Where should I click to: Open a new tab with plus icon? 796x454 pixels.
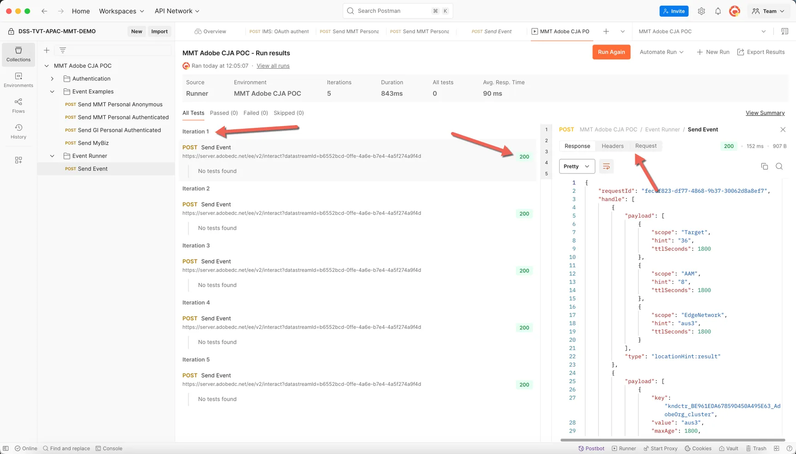(x=606, y=31)
